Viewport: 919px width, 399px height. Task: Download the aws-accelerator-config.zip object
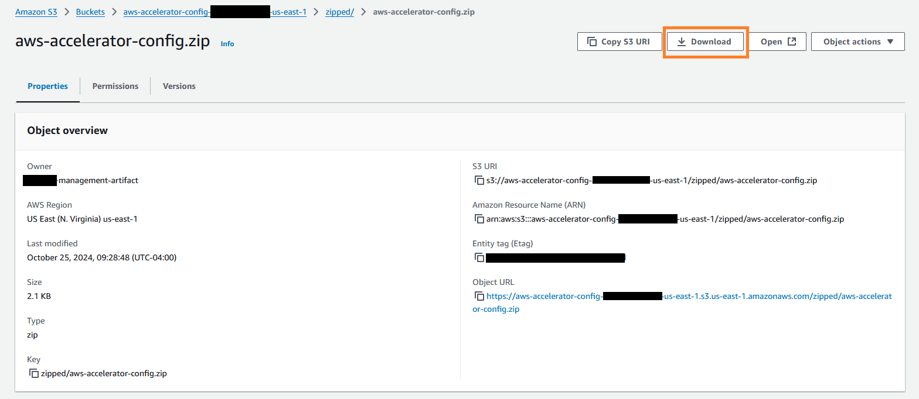[x=705, y=42]
